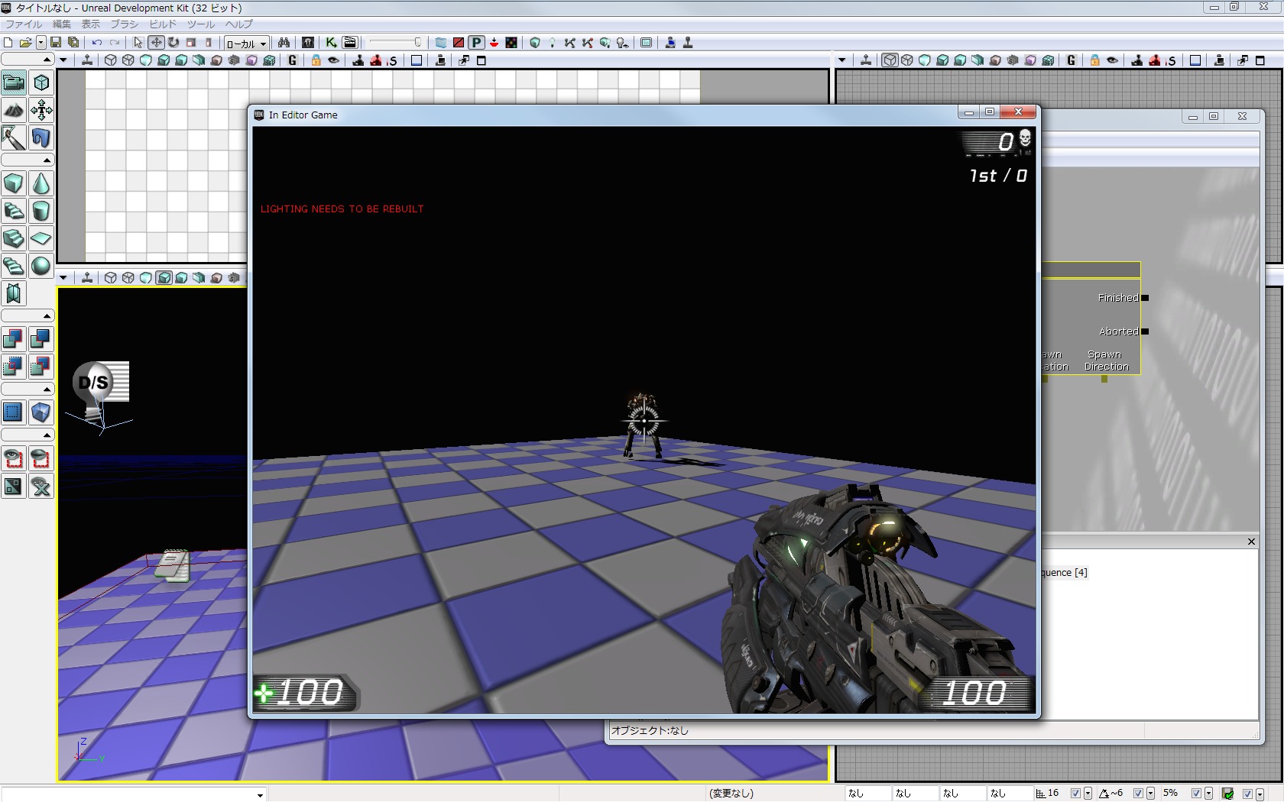Toggle the P physics play button
1284x802 pixels.
[x=476, y=43]
